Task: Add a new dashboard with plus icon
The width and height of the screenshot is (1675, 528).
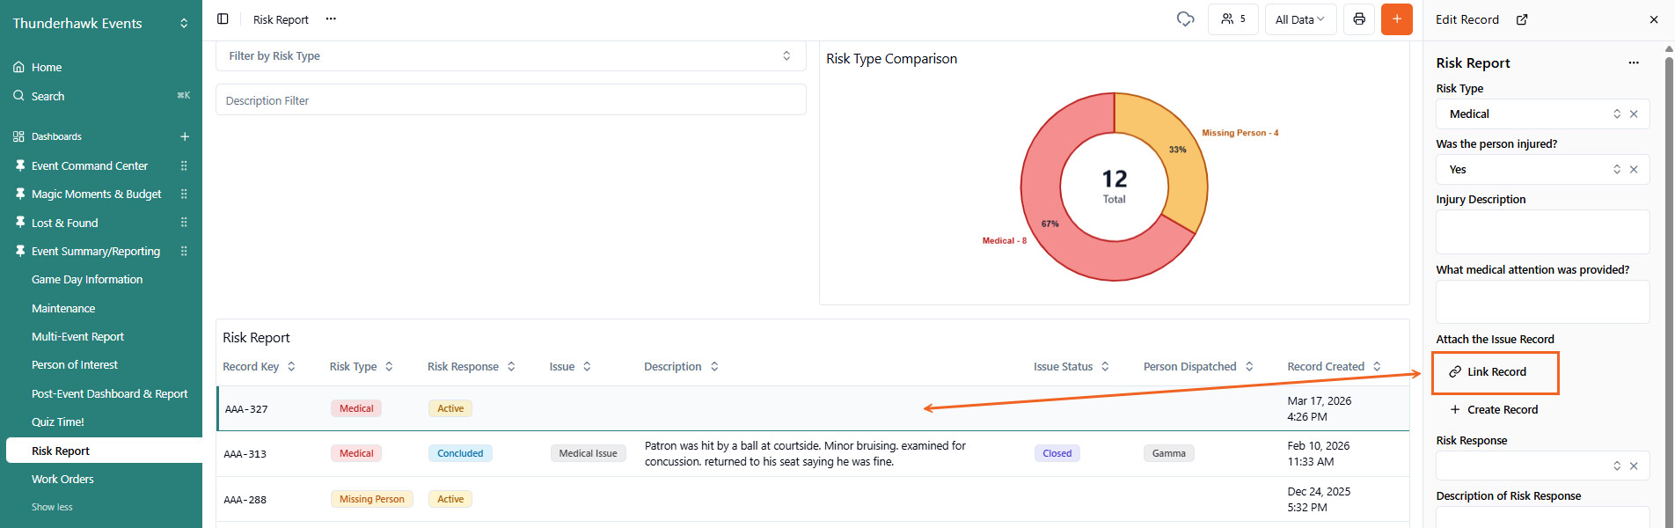Action: pos(185,136)
